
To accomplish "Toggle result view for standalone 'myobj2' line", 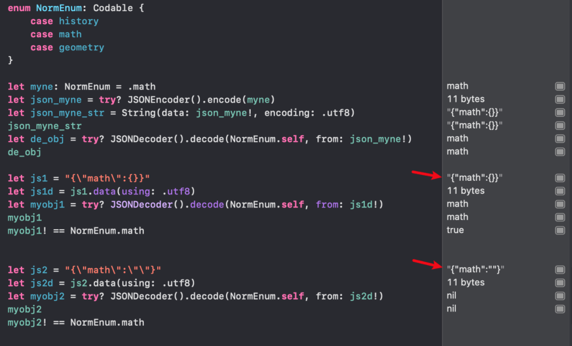I will (560, 309).
